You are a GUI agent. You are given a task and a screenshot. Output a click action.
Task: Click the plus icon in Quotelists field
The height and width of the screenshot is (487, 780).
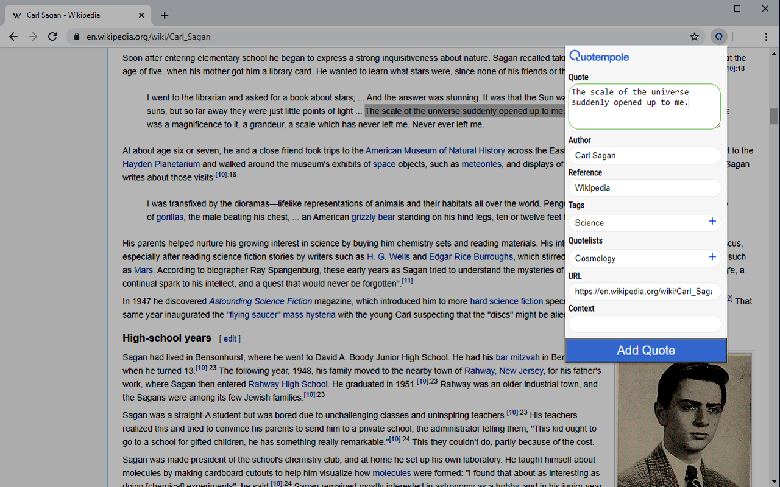[712, 257]
